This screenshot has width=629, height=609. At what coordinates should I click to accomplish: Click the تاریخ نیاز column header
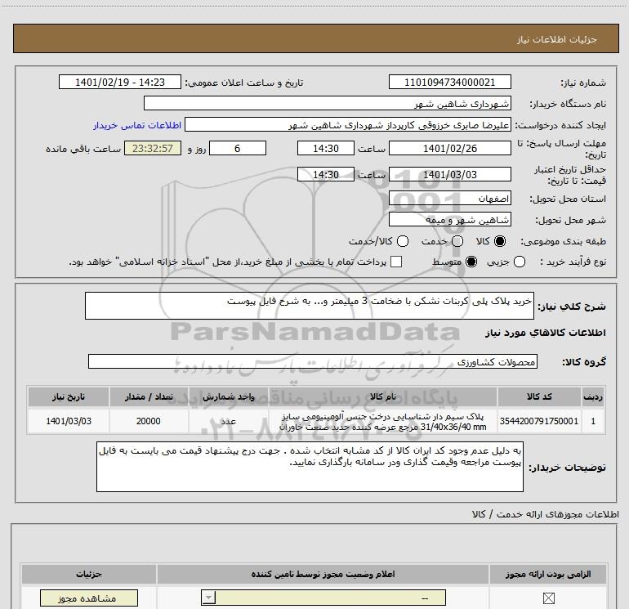pos(69,397)
